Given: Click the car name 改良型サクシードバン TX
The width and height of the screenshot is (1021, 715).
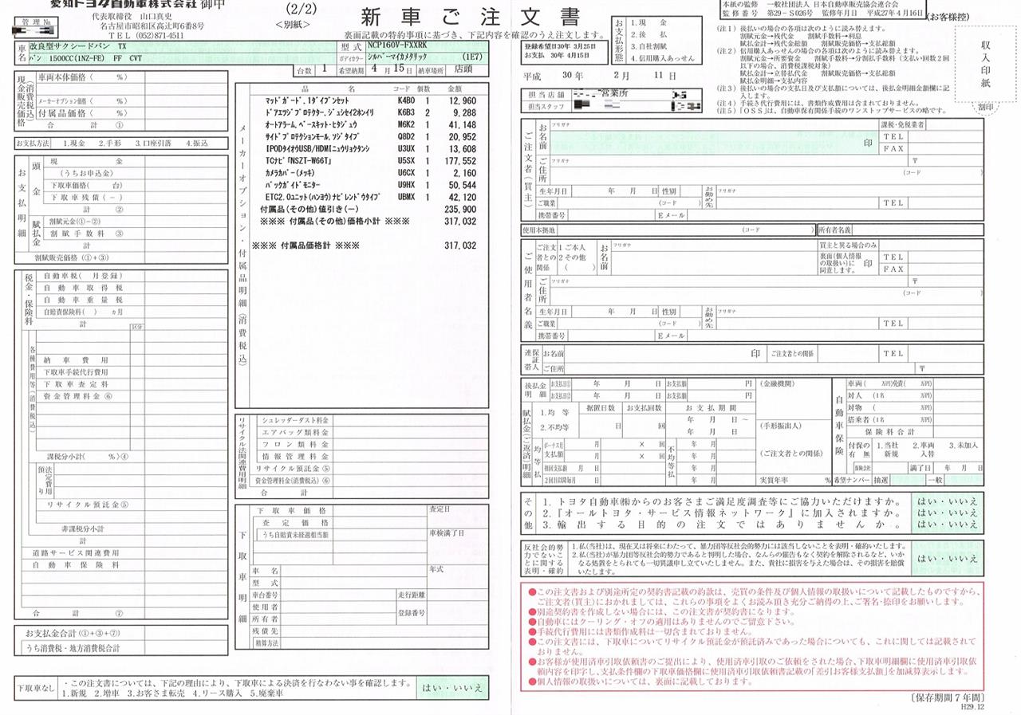Looking at the screenshot, I should tap(77, 47).
